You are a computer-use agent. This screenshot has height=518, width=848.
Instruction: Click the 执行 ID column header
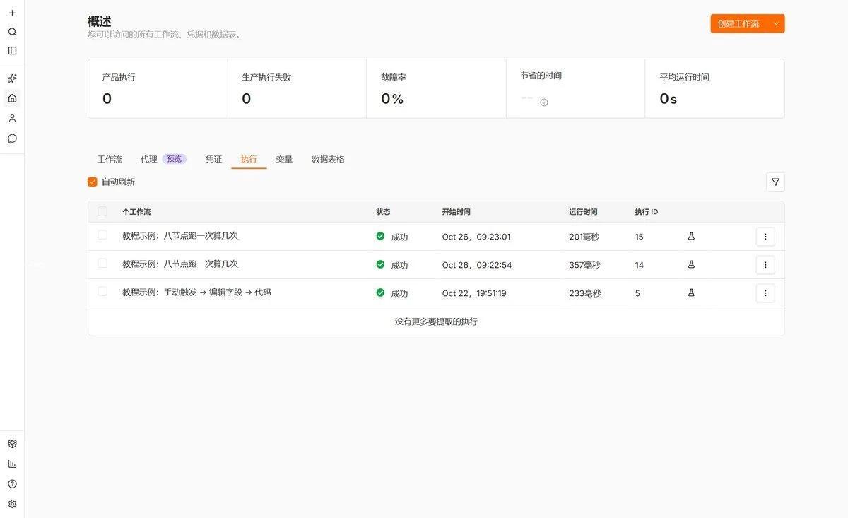[x=647, y=212]
